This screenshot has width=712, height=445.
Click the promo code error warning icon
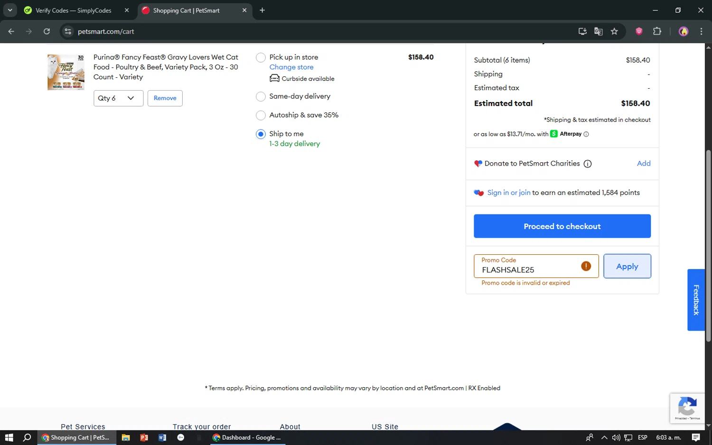coord(586,266)
